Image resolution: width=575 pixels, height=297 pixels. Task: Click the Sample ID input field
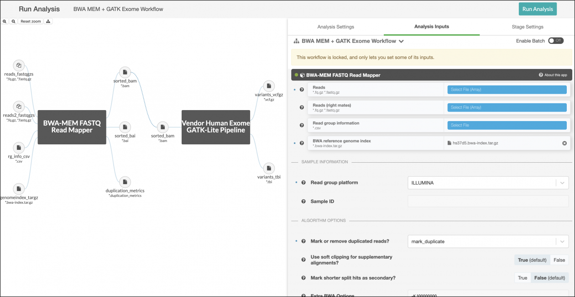click(x=488, y=201)
